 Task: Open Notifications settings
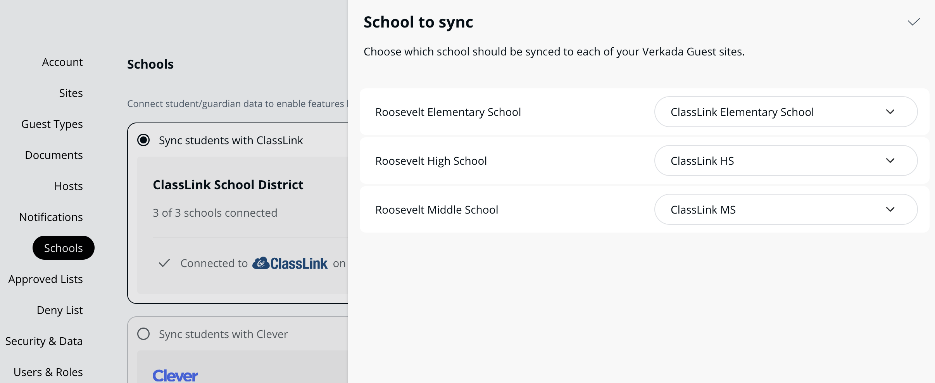[51, 217]
